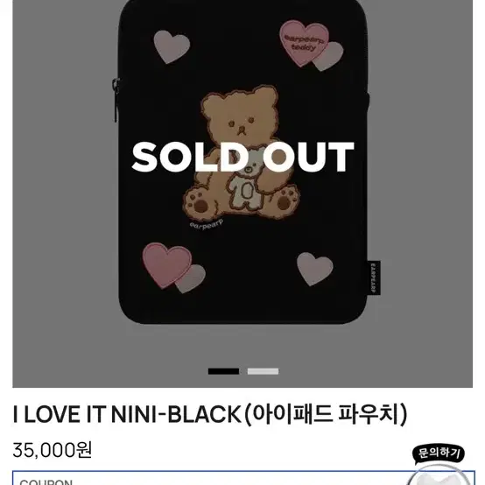Click the gray heart at the pouch's top left
Screen dimensions: 485x485
click(x=172, y=46)
